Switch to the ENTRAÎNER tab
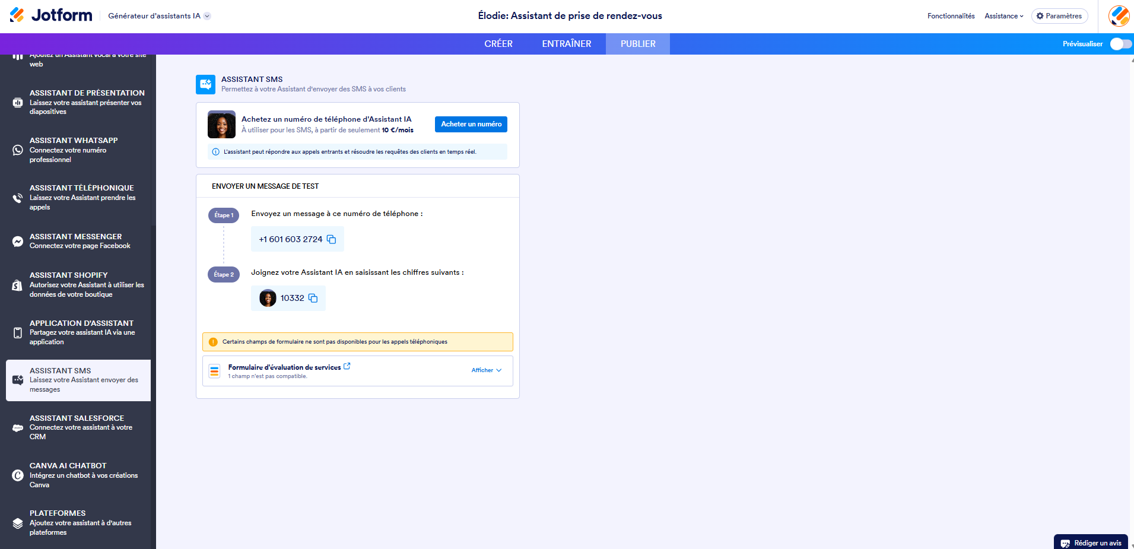The image size is (1134, 549). (x=567, y=44)
